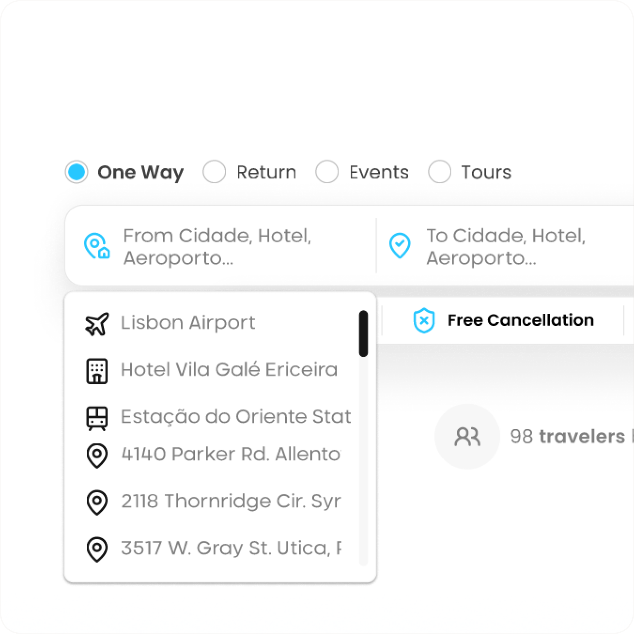Switch to the Tours radio option

point(440,172)
